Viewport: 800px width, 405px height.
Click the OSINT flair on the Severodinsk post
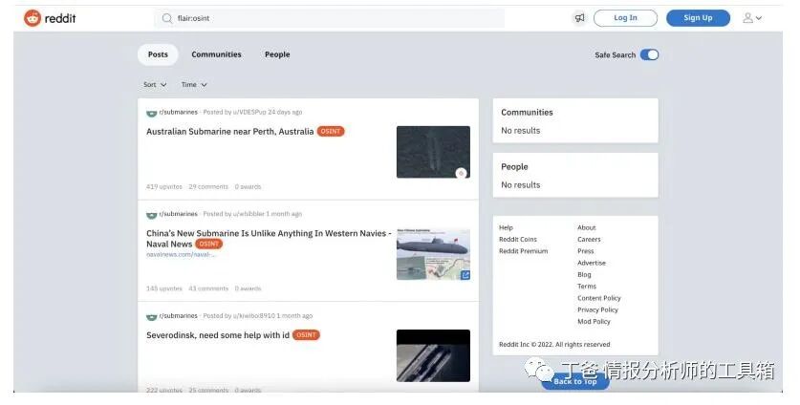pyautogui.click(x=306, y=335)
